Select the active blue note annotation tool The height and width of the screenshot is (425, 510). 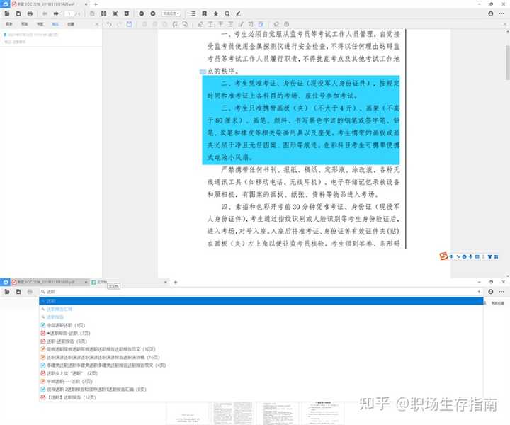[261, 24]
